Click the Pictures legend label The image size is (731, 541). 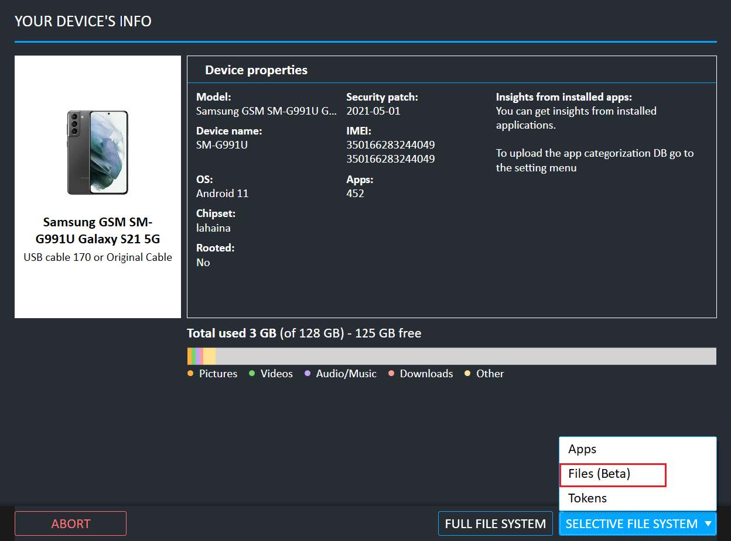coord(218,374)
